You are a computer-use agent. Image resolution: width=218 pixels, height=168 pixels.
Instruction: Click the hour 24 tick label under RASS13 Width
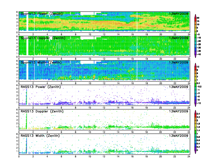click(189, 157)
